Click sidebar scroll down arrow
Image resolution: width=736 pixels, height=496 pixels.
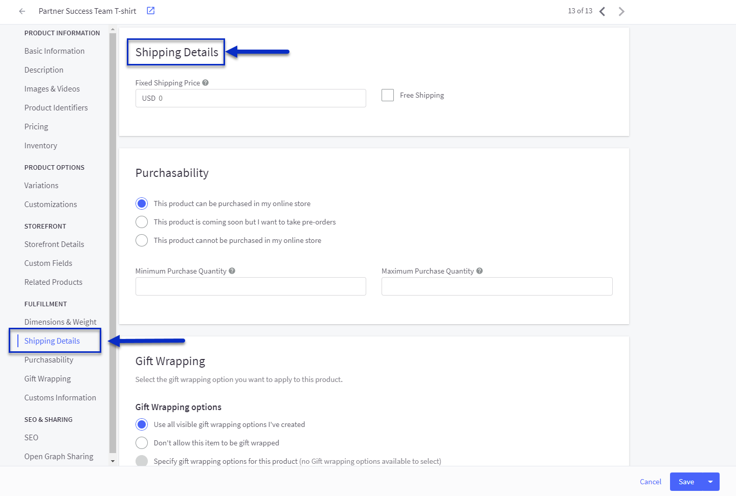113,461
